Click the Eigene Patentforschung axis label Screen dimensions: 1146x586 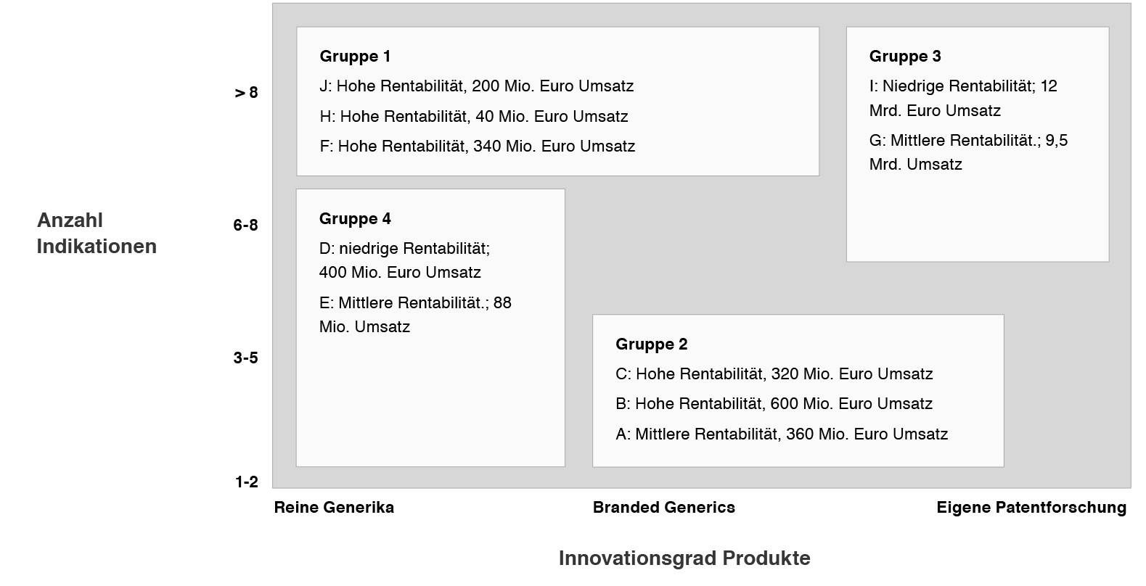point(1031,508)
